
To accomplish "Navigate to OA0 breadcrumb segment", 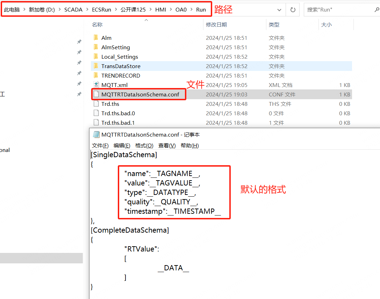I will click(181, 10).
